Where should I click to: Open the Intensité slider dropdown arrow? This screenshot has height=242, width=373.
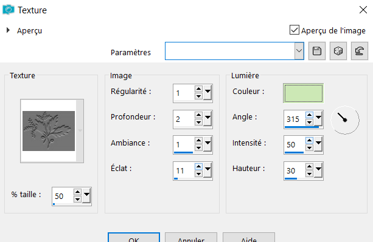click(x=318, y=144)
